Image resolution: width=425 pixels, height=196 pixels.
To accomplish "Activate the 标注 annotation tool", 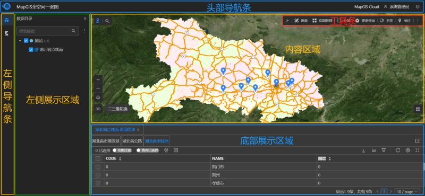I will tap(405, 21).
